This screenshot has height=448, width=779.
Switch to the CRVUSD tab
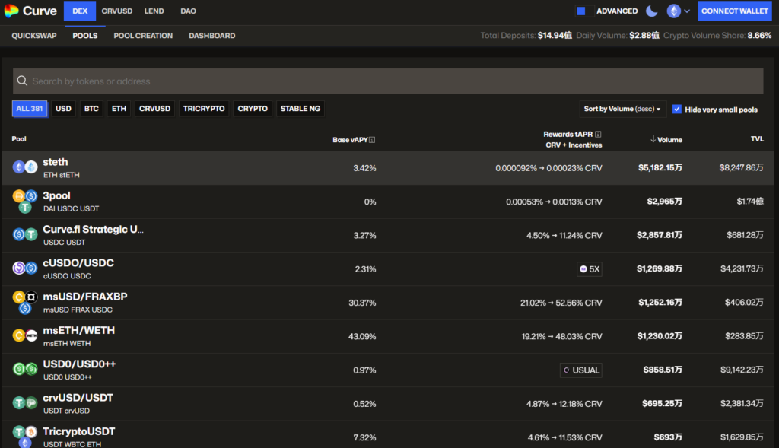(x=116, y=11)
